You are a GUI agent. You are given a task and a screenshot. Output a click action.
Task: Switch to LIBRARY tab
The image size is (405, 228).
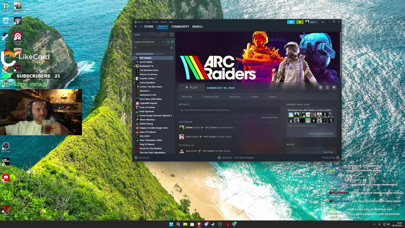pyautogui.click(x=162, y=27)
